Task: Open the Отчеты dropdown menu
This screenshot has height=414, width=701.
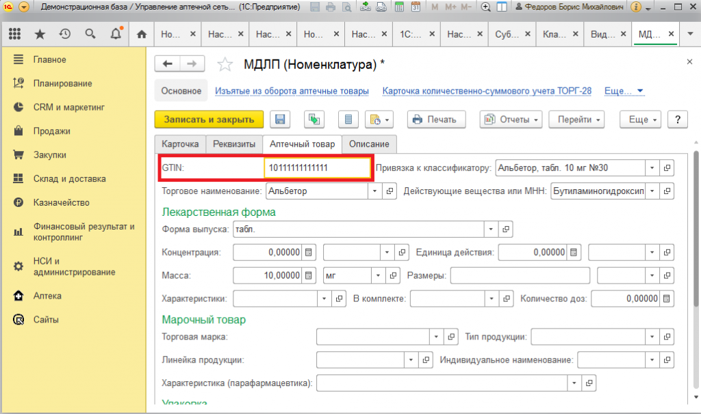Action: click(x=511, y=120)
